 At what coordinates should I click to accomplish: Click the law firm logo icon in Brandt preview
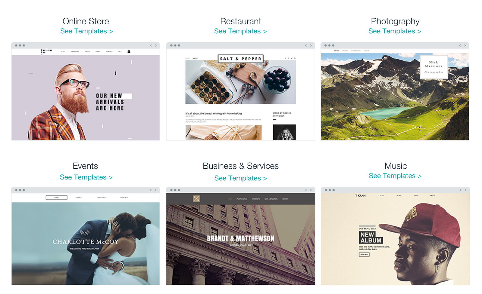(196, 198)
